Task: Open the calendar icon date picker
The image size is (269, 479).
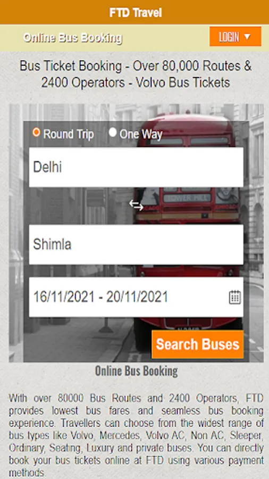Action: (235, 297)
